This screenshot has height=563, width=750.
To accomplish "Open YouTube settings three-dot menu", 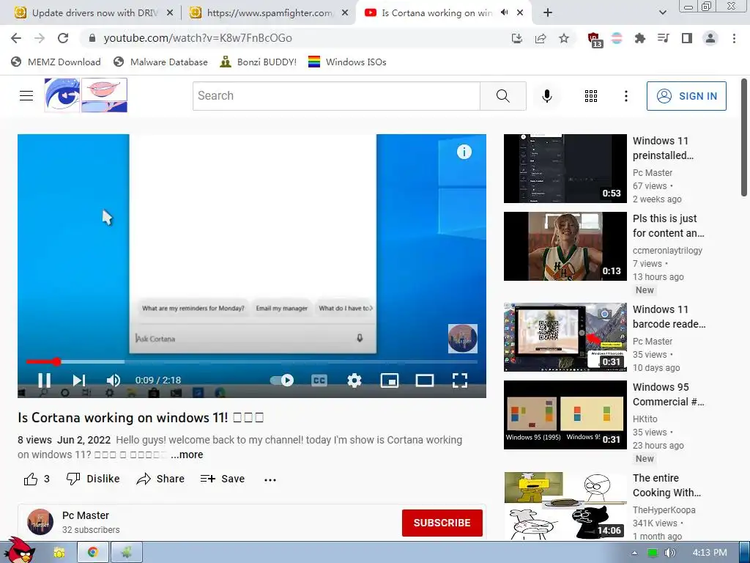I will coord(625,96).
